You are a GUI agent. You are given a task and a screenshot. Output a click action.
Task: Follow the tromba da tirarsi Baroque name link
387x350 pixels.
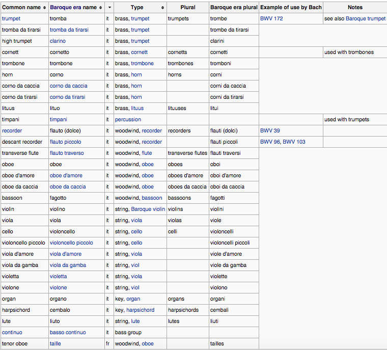tap(69, 30)
